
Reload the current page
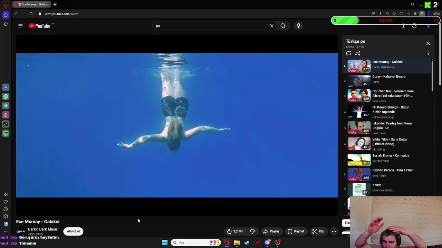(31, 14)
